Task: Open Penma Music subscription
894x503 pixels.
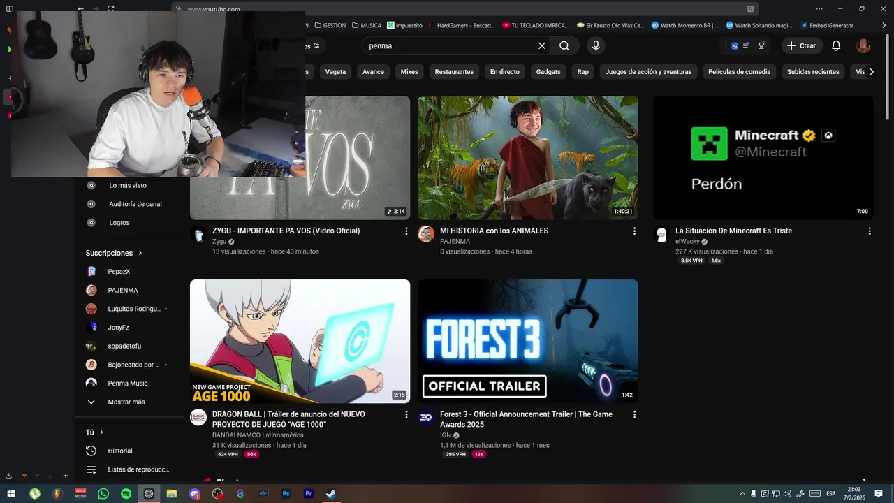Action: point(128,383)
